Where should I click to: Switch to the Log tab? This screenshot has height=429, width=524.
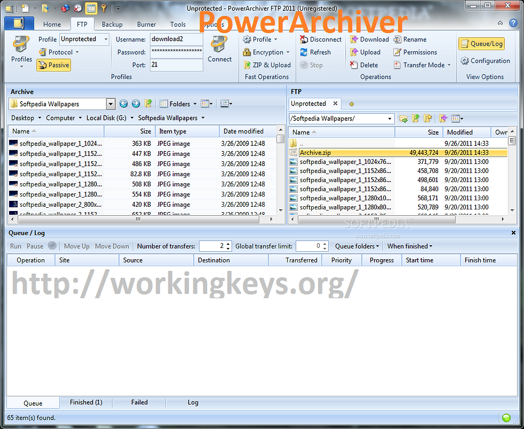193,402
